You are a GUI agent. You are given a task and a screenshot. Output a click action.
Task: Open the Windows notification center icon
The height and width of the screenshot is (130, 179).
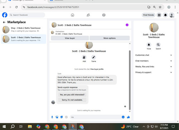(x=173, y=126)
